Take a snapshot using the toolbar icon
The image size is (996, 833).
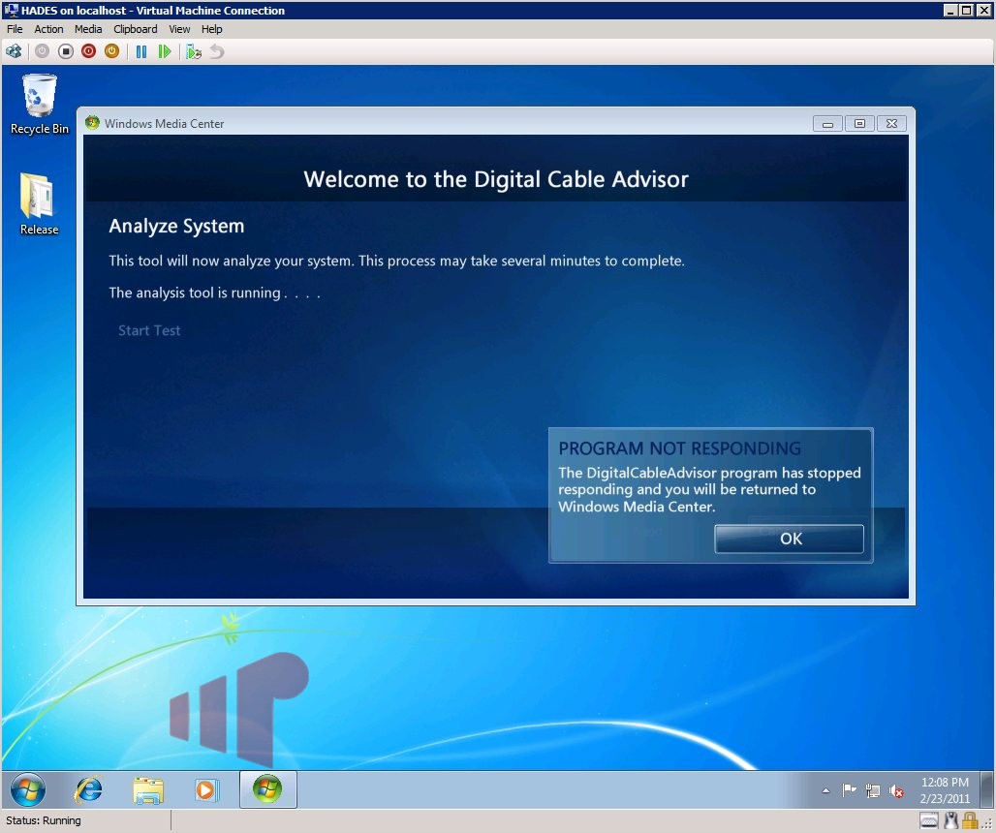pos(194,51)
